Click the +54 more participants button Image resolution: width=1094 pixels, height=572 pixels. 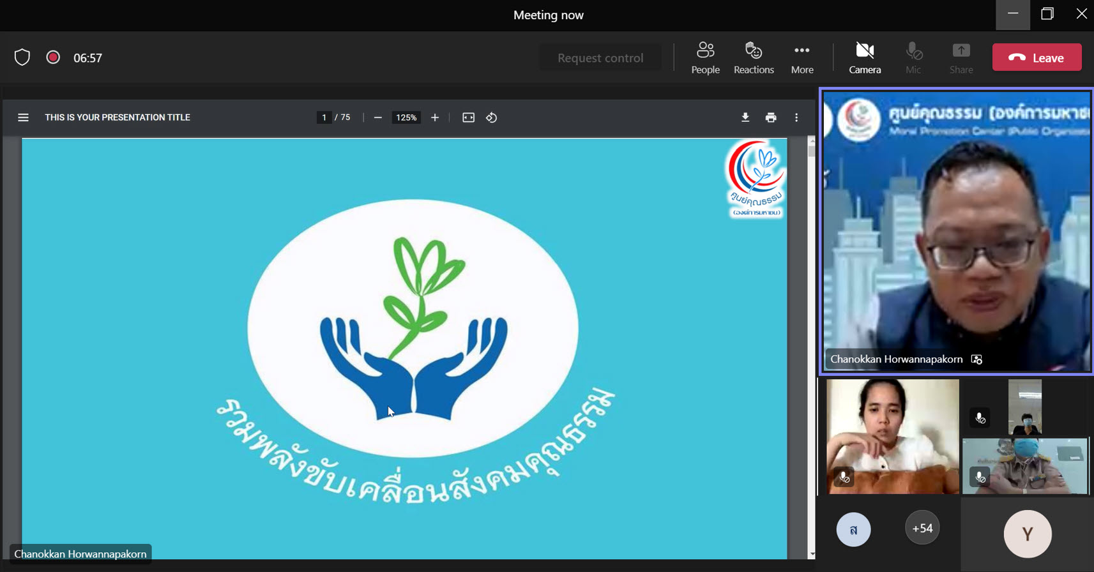coord(922,528)
